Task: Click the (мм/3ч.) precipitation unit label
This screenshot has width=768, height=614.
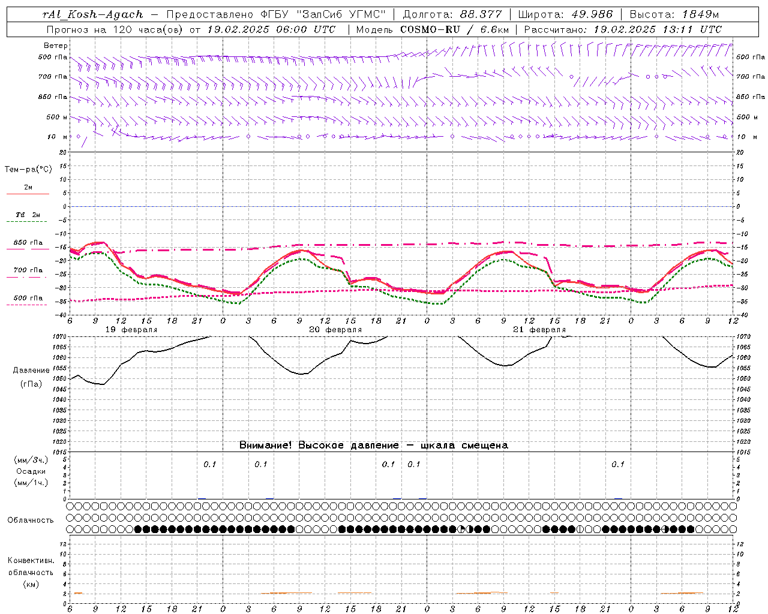Action: tap(31, 460)
